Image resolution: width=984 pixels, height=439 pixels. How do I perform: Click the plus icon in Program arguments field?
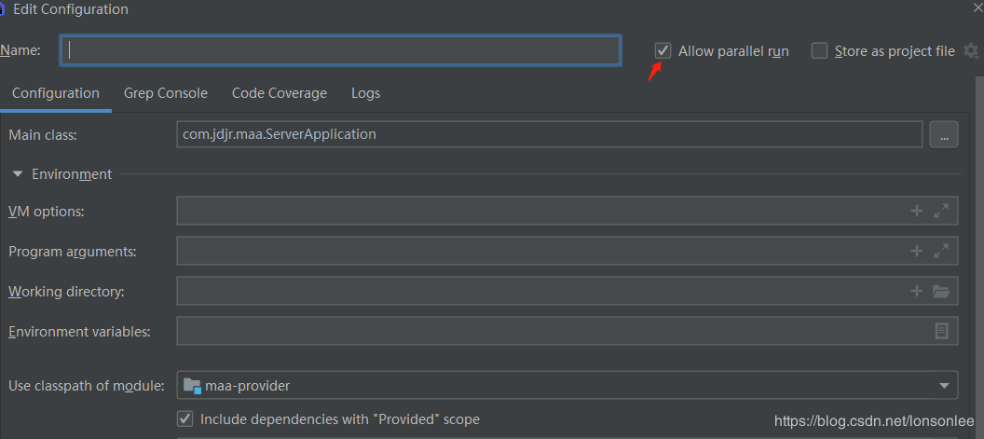917,251
